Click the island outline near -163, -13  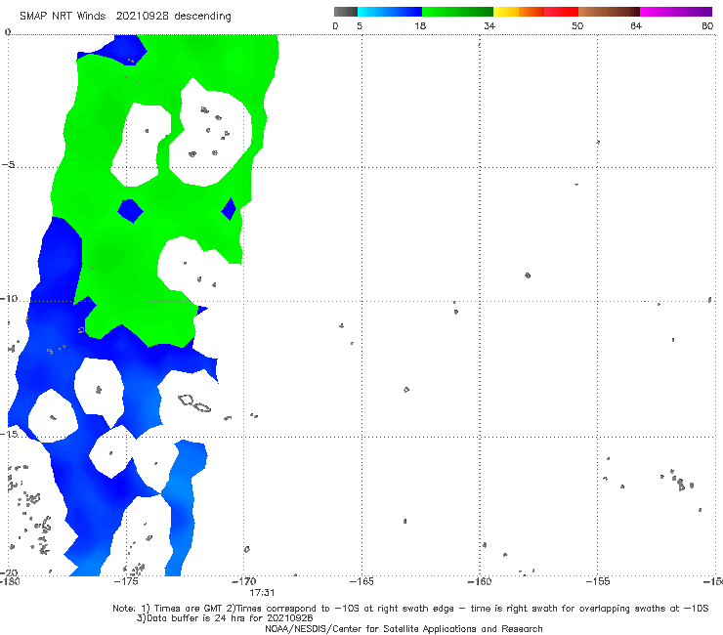click(x=406, y=390)
